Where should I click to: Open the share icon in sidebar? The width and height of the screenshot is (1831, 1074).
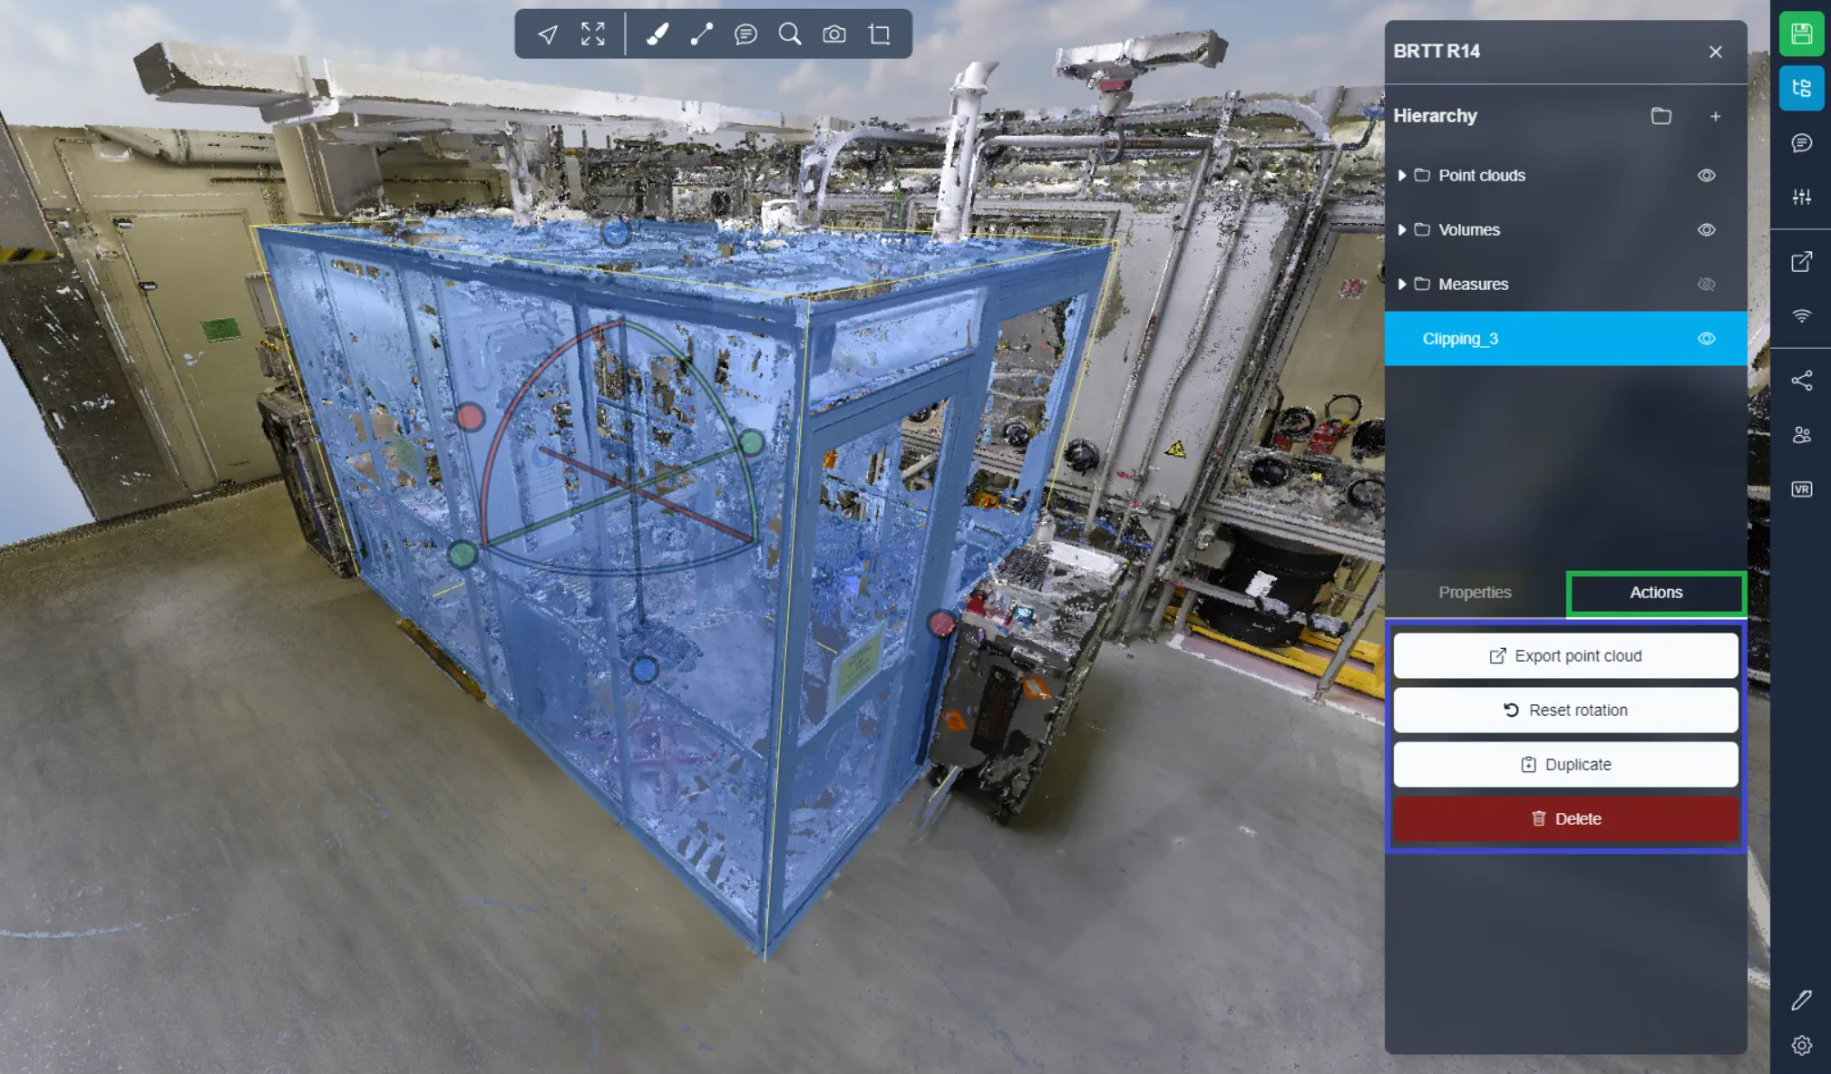tap(1801, 381)
